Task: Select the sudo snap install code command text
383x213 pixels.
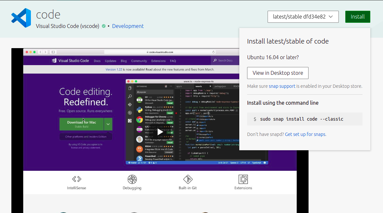Action: 302,119
